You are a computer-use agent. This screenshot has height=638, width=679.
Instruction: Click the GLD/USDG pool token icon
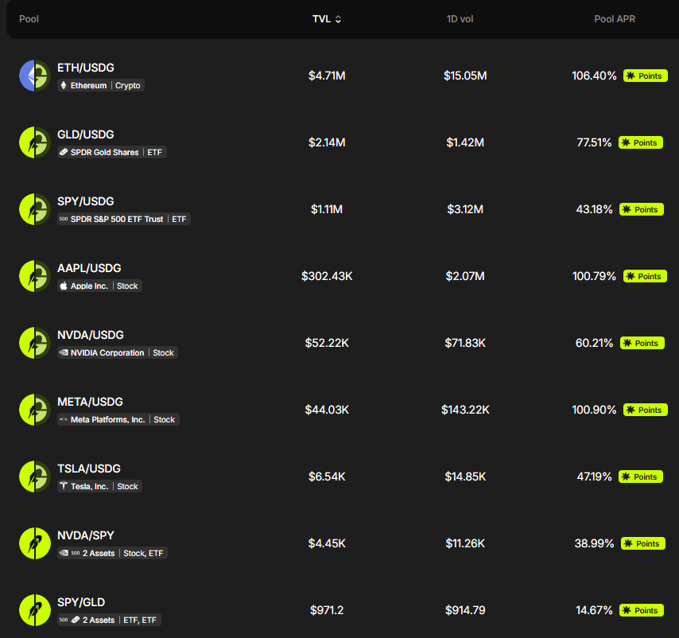[35, 142]
